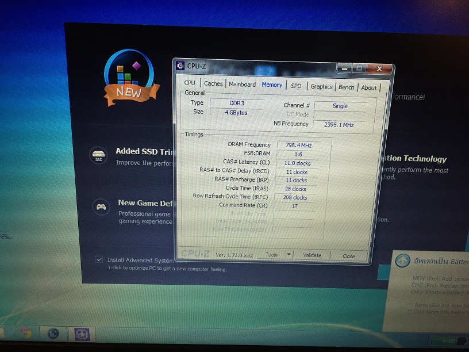Click the BatteryBar update arrow icon

point(402,261)
